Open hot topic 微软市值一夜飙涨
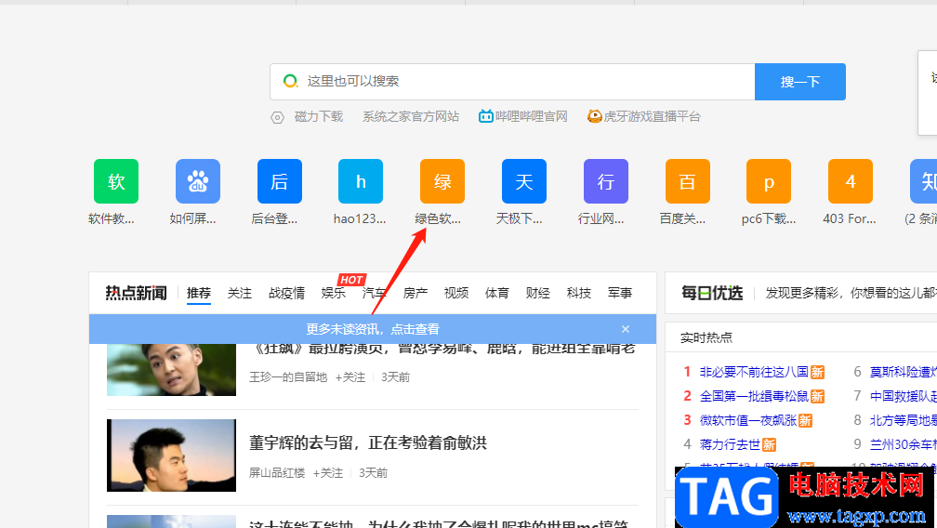The height and width of the screenshot is (528, 937). (748, 420)
